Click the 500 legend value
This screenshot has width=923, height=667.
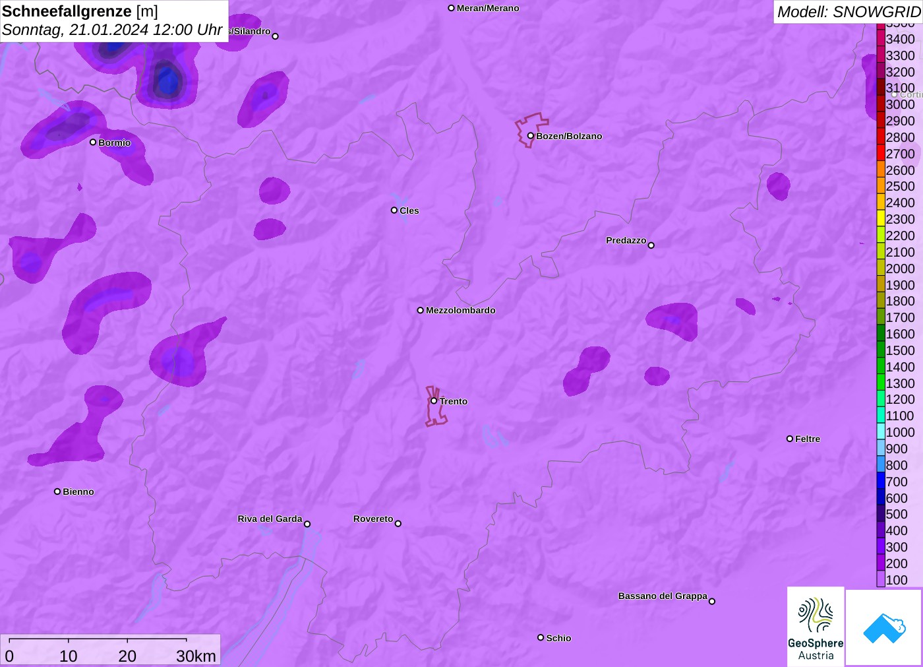click(x=897, y=514)
